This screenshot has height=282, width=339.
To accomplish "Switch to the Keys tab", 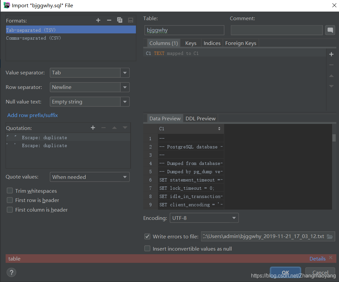I will tap(191, 43).
